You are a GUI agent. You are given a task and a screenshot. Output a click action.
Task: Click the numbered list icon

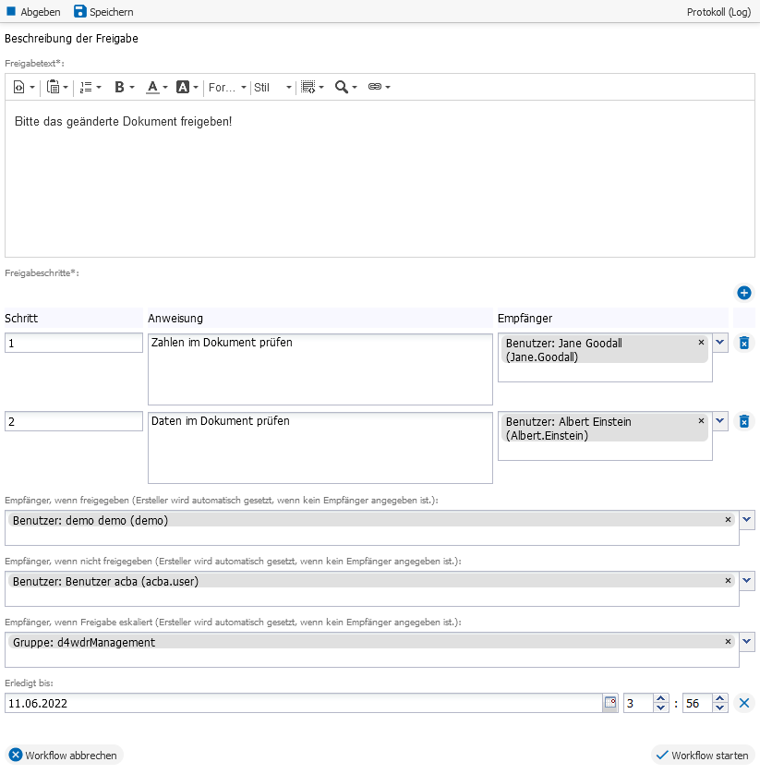[x=86, y=88]
